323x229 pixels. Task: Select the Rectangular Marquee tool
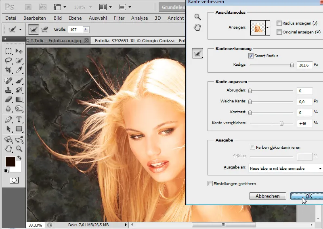(8, 51)
